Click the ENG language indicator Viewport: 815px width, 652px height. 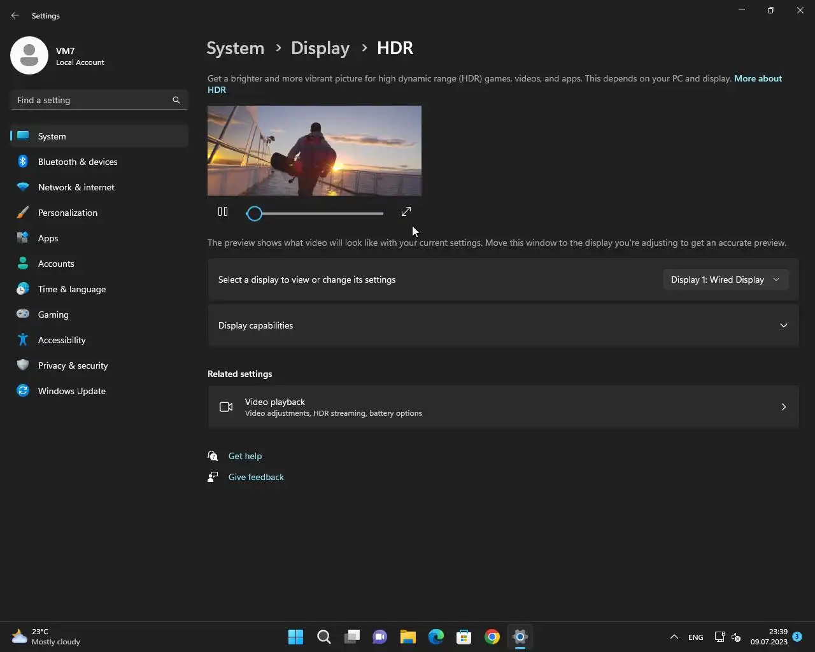point(696,637)
